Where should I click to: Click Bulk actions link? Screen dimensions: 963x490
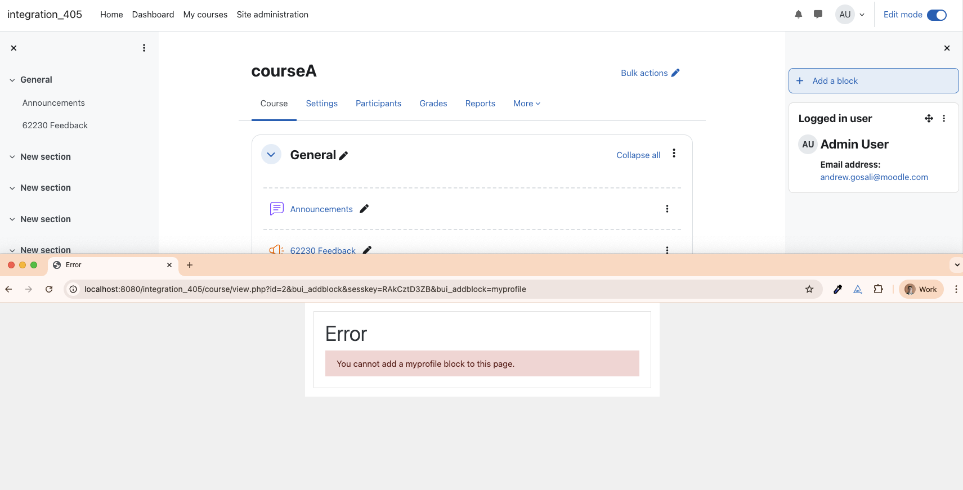650,73
